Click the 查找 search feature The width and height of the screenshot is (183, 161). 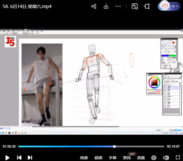[x=127, y=158]
